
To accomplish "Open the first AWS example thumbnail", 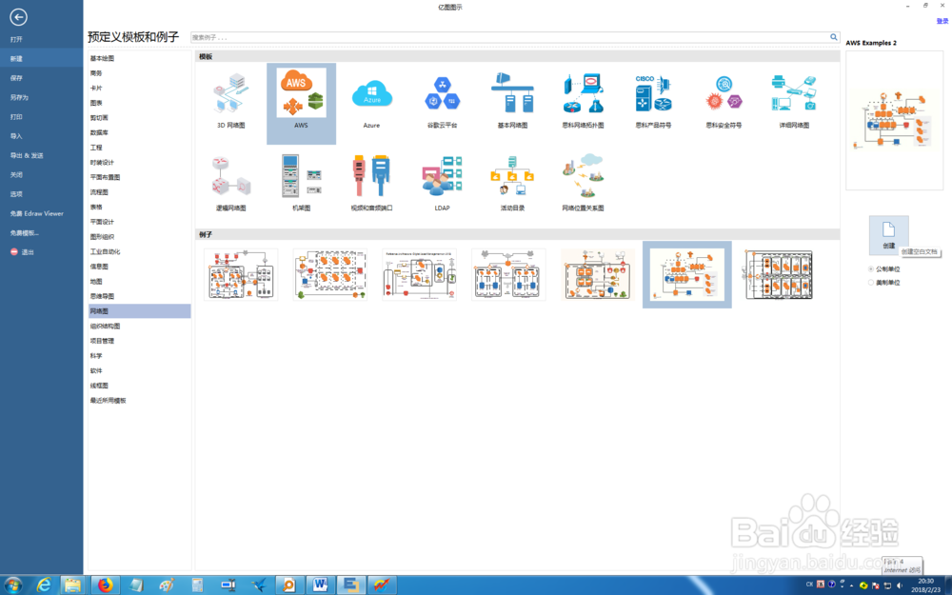I will point(241,274).
